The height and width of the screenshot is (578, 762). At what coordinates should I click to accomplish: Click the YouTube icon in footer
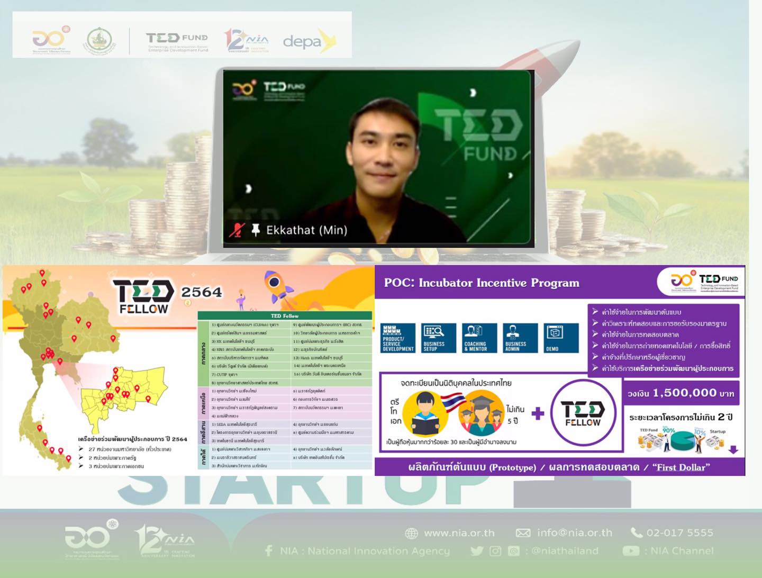pos(631,551)
